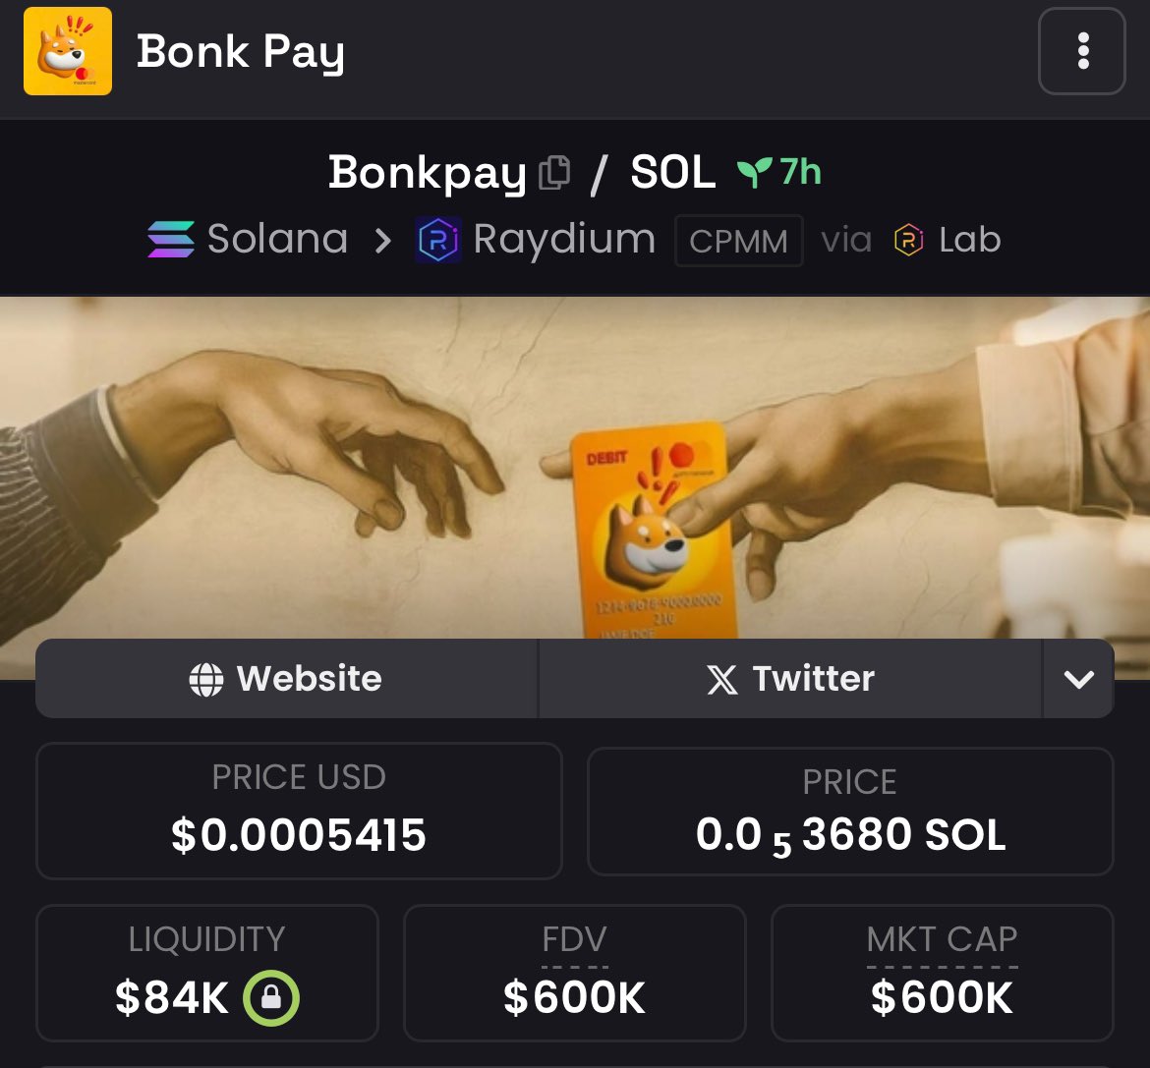Viewport: 1150px width, 1068px height.
Task: Select the CPMM pool type tag
Action: (x=738, y=241)
